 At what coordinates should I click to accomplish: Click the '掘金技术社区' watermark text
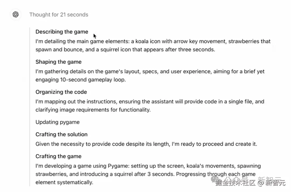235,183
